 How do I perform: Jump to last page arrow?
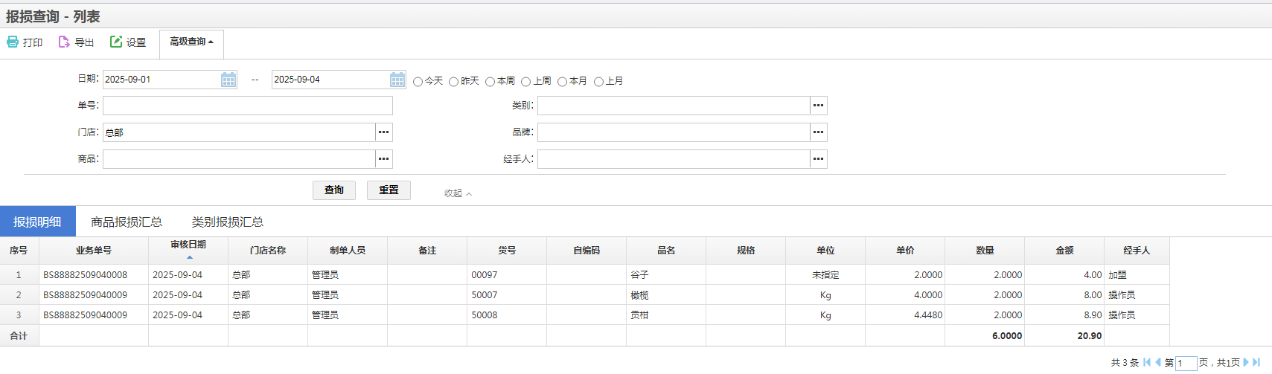[1256, 362]
